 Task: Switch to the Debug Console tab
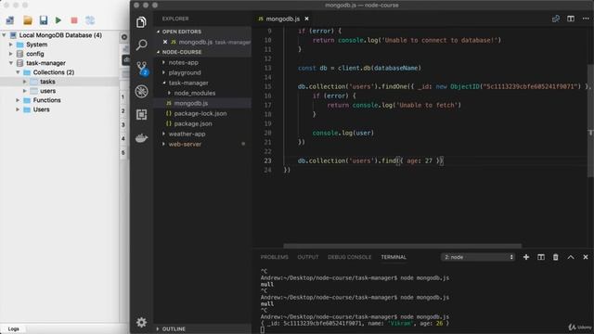(349, 257)
